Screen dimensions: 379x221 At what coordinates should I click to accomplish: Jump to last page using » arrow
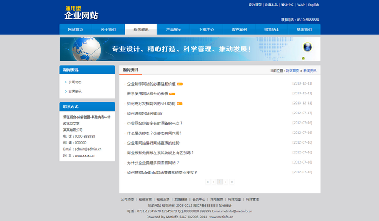pyautogui.click(x=232, y=182)
